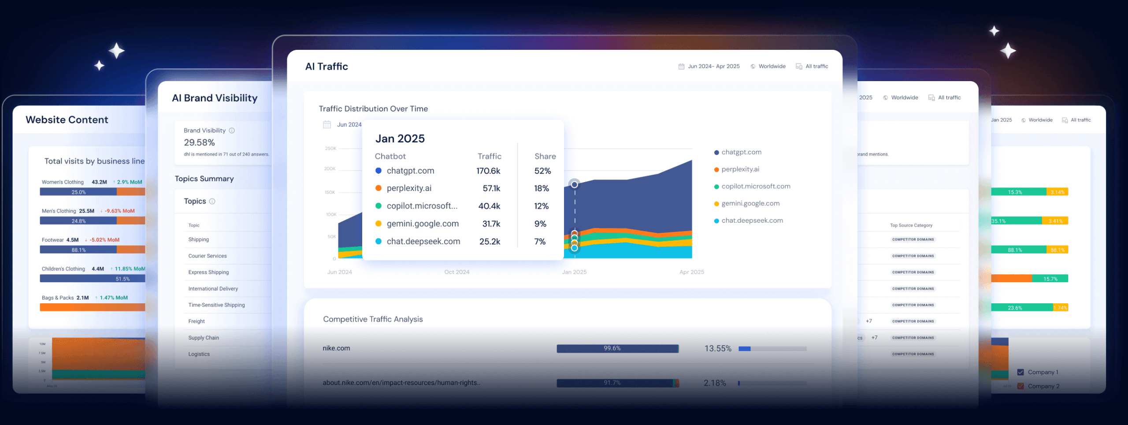The width and height of the screenshot is (1128, 425).
Task: Select the Shipping topic row
Action: pyautogui.click(x=199, y=239)
